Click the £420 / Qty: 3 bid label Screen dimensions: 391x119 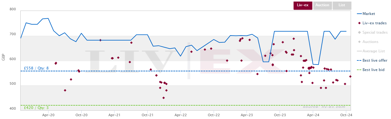[36, 107]
